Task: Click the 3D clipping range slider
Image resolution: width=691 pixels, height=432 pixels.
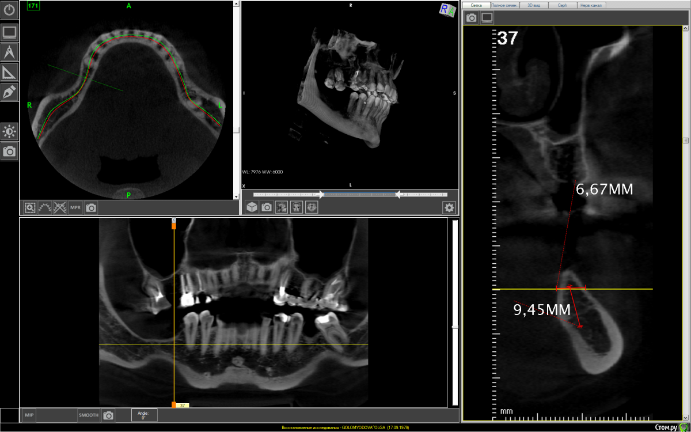Action: point(350,195)
